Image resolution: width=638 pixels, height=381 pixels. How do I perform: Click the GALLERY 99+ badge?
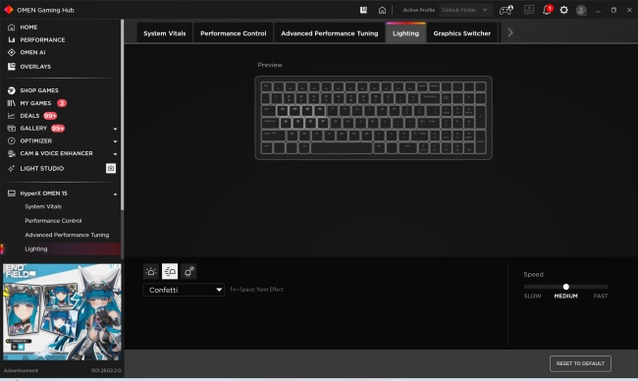coord(58,129)
